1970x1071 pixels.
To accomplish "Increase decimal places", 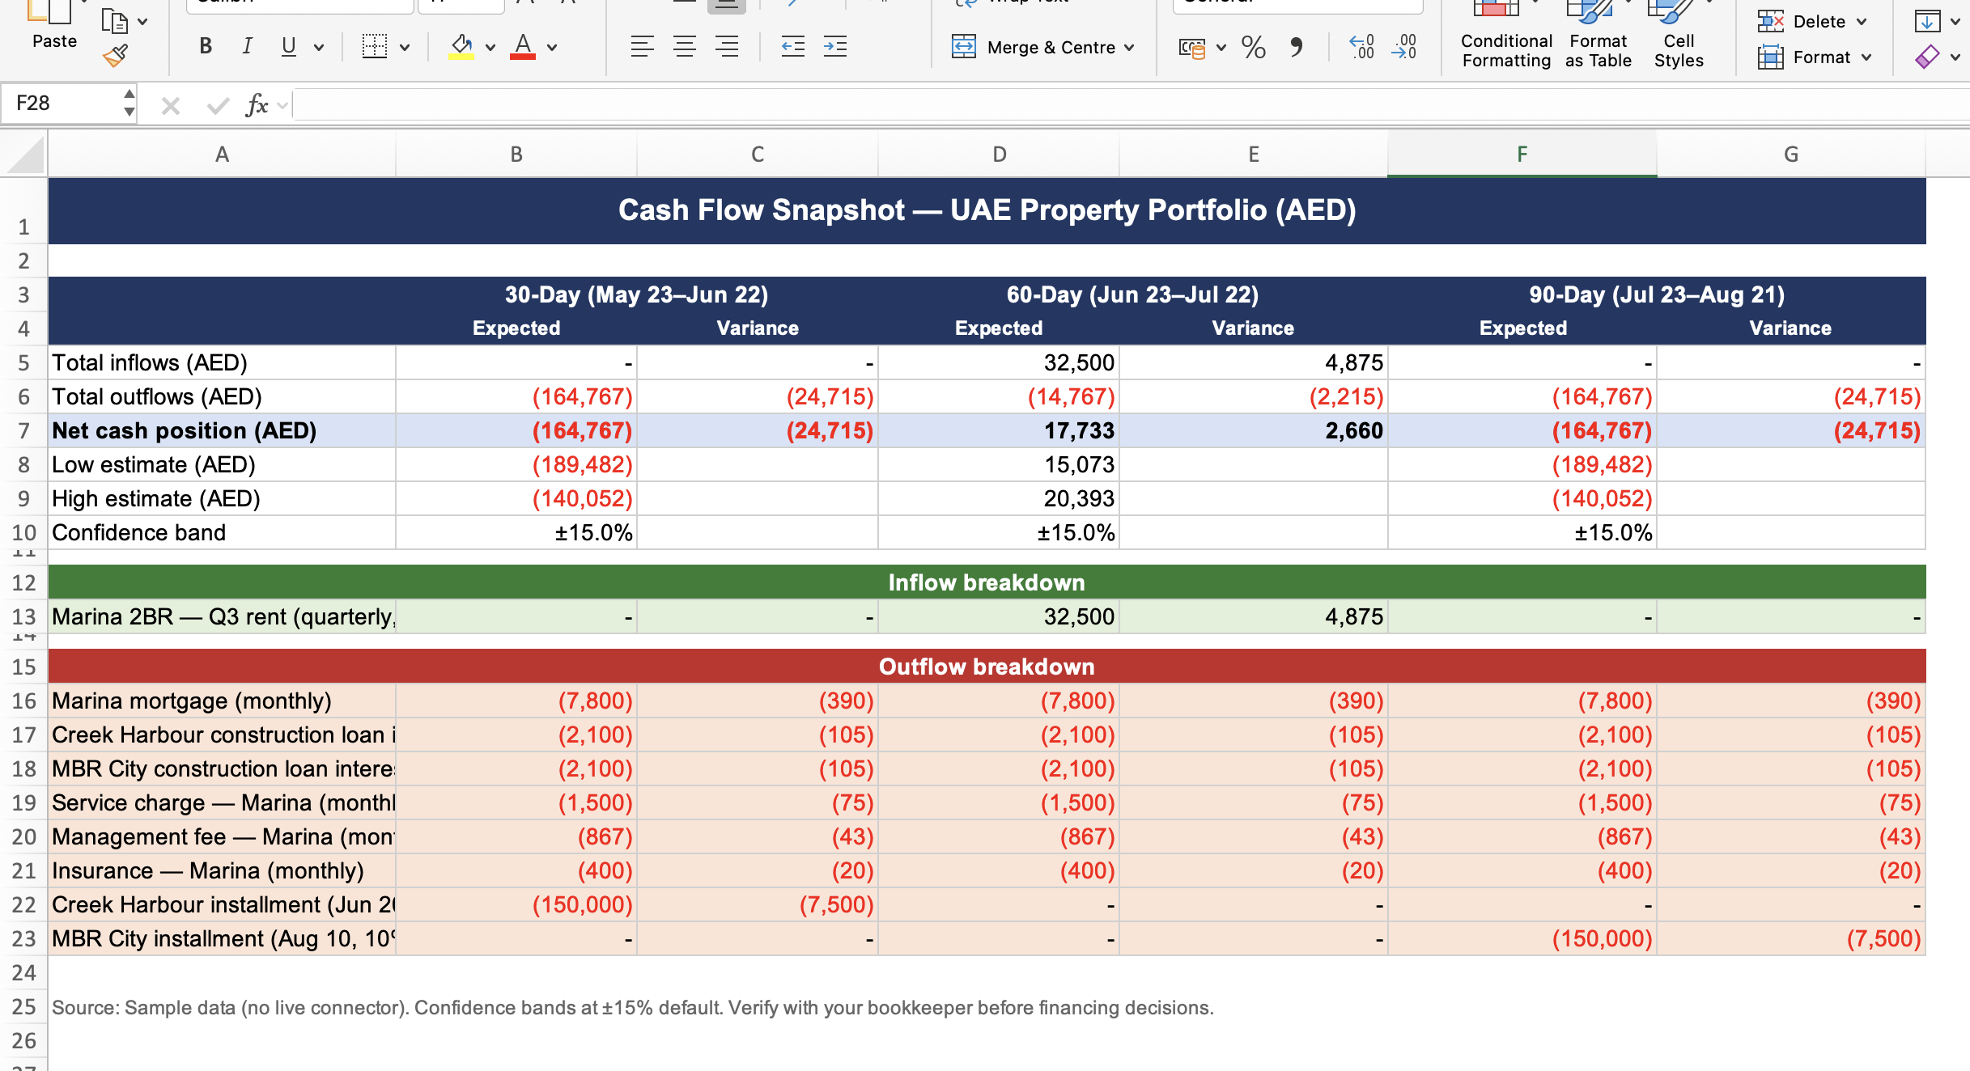I will coord(1361,47).
